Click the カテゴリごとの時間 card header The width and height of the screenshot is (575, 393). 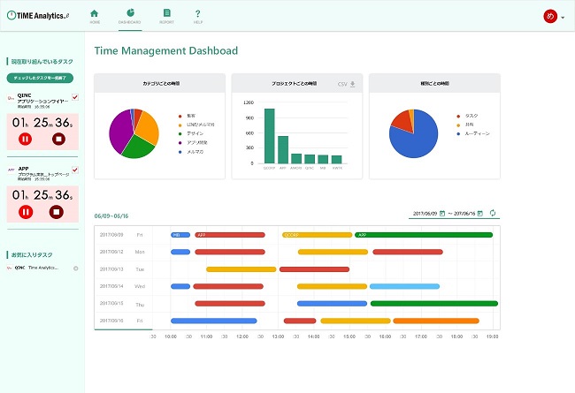(x=160, y=83)
